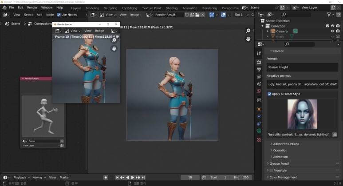Unlink the Render Result image with X icon

pos(203,15)
